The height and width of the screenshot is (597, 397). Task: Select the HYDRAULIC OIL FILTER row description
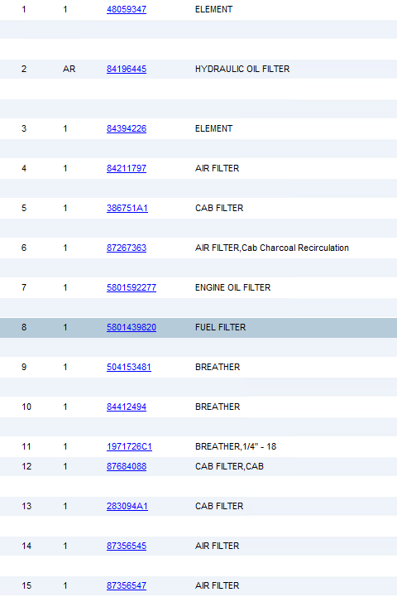click(242, 69)
